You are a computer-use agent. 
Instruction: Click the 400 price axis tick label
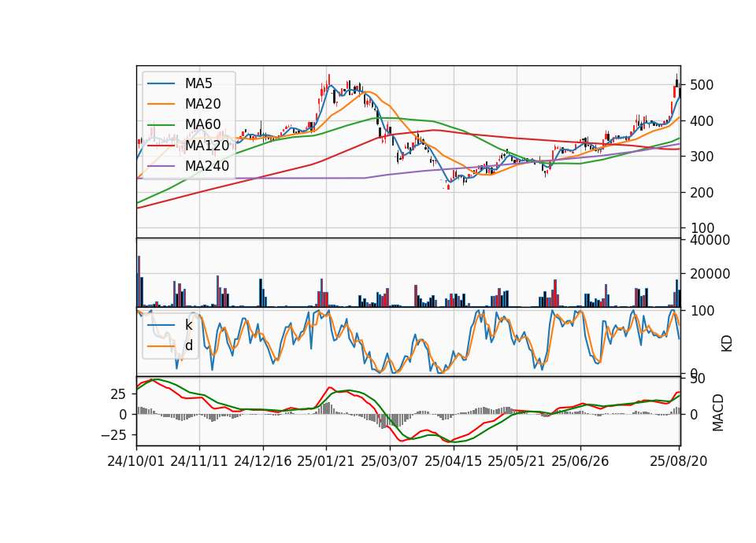coord(702,121)
